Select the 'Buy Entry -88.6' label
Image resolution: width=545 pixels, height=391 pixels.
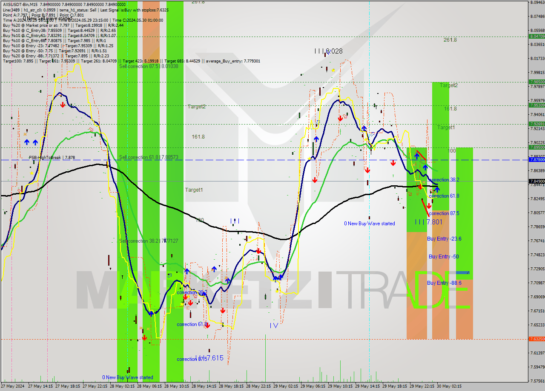[444, 283]
